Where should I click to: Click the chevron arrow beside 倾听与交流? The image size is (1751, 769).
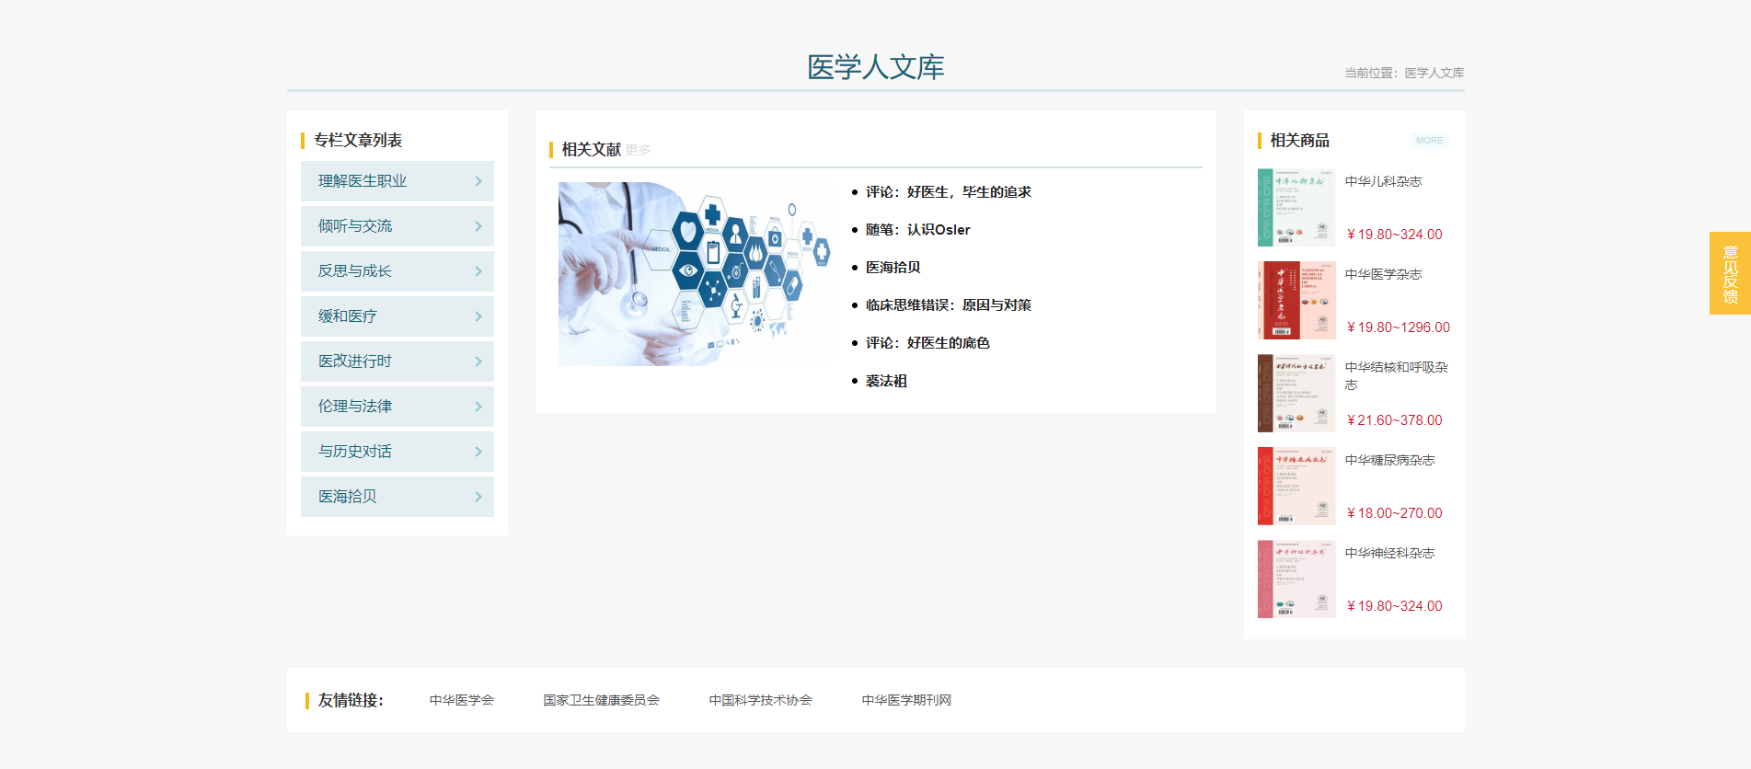click(x=478, y=226)
